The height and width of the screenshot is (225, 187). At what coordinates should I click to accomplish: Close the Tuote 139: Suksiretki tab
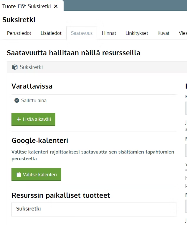click(x=56, y=6)
